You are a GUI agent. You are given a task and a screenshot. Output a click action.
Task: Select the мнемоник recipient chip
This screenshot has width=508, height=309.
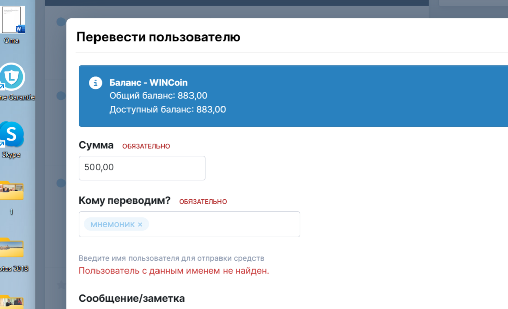[x=112, y=224]
